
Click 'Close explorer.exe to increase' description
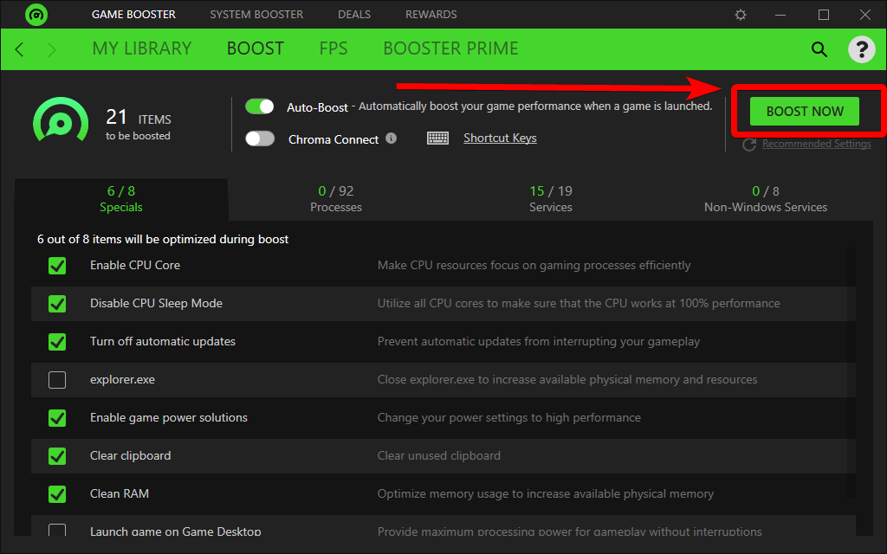click(567, 379)
